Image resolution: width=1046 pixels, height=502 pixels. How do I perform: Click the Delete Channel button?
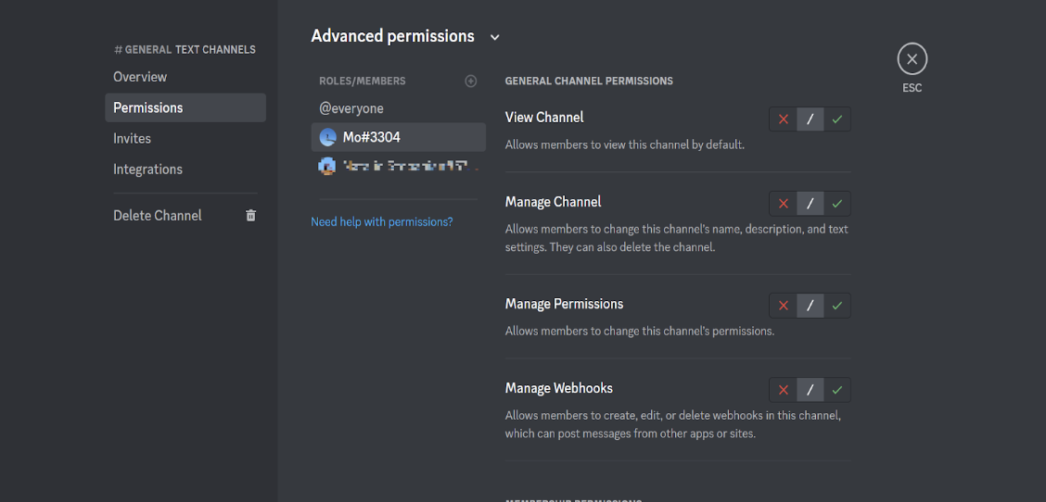(x=158, y=215)
